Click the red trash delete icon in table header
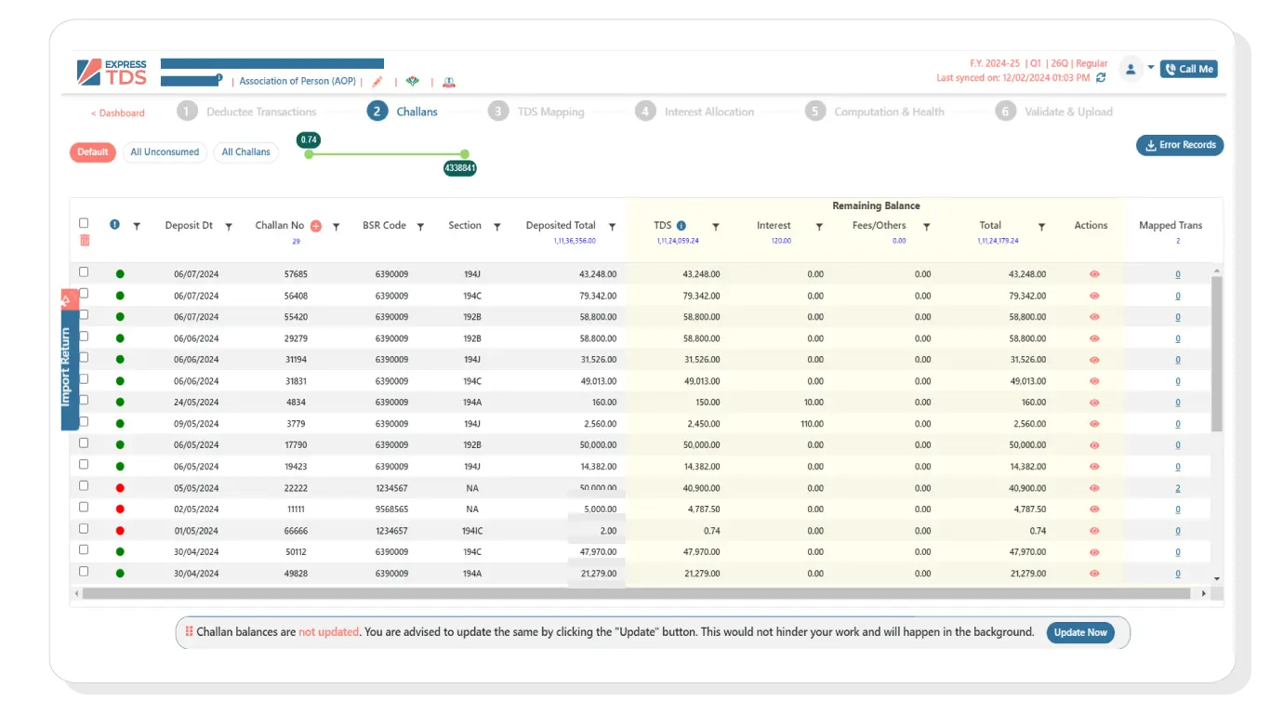1270x714 pixels. 85,241
